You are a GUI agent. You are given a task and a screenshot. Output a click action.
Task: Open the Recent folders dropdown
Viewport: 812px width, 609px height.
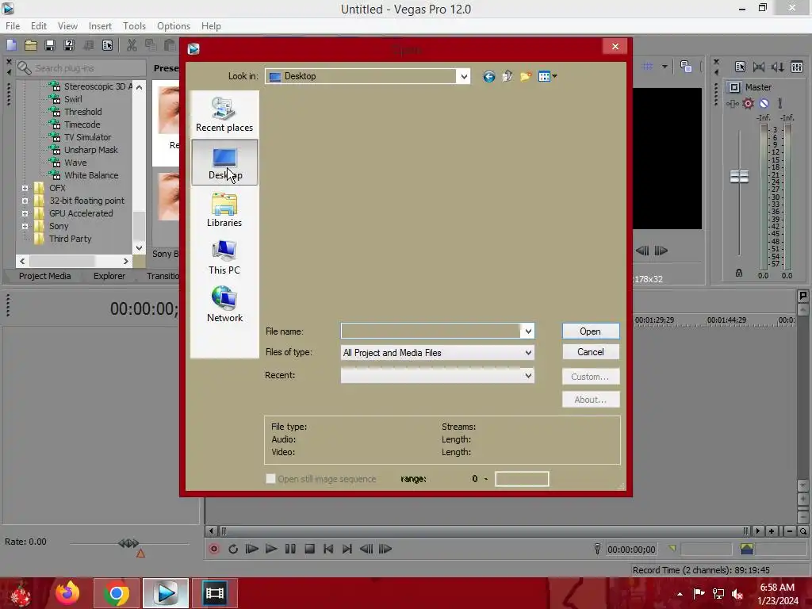[437, 375]
